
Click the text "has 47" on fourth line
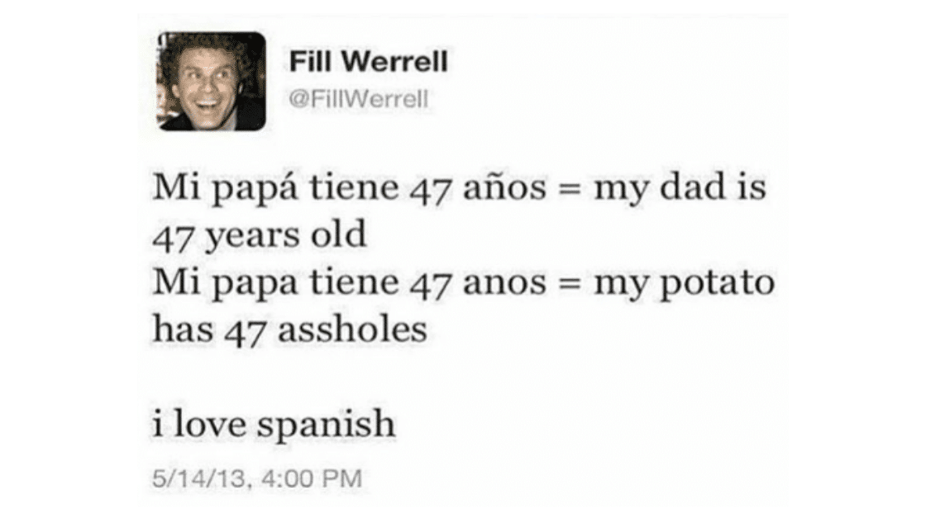[208, 329]
